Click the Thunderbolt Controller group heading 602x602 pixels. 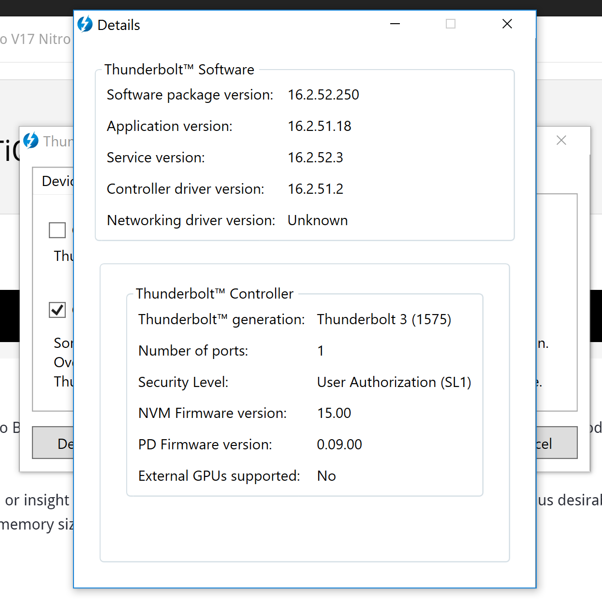coord(215,294)
